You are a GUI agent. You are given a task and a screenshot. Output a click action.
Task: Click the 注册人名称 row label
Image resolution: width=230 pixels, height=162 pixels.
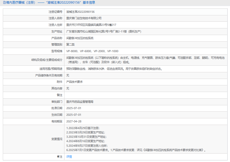55,18
